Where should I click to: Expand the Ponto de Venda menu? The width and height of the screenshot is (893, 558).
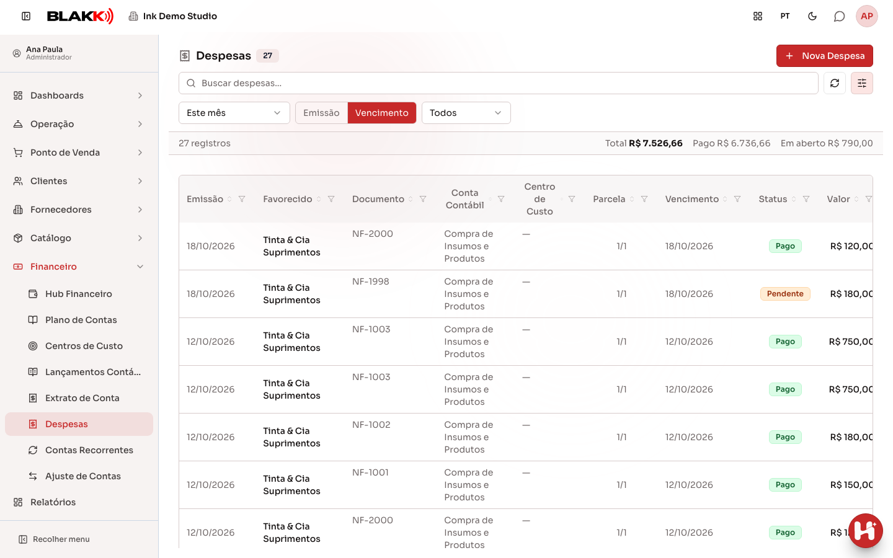[79, 153]
